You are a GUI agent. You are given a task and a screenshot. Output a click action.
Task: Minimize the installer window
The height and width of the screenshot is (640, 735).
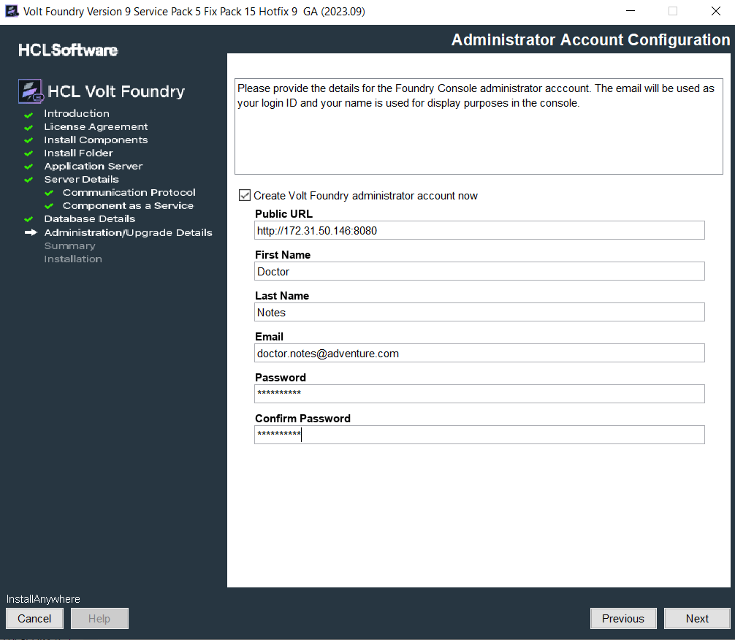pyautogui.click(x=631, y=11)
